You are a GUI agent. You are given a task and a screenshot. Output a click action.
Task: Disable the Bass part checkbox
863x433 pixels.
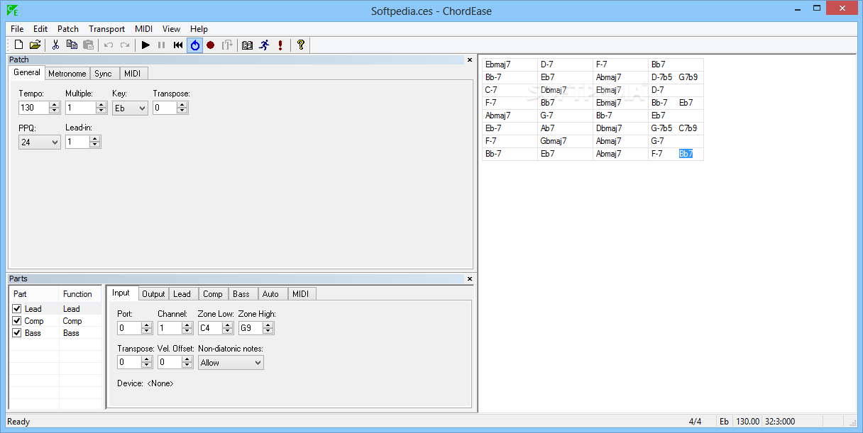pyautogui.click(x=17, y=333)
